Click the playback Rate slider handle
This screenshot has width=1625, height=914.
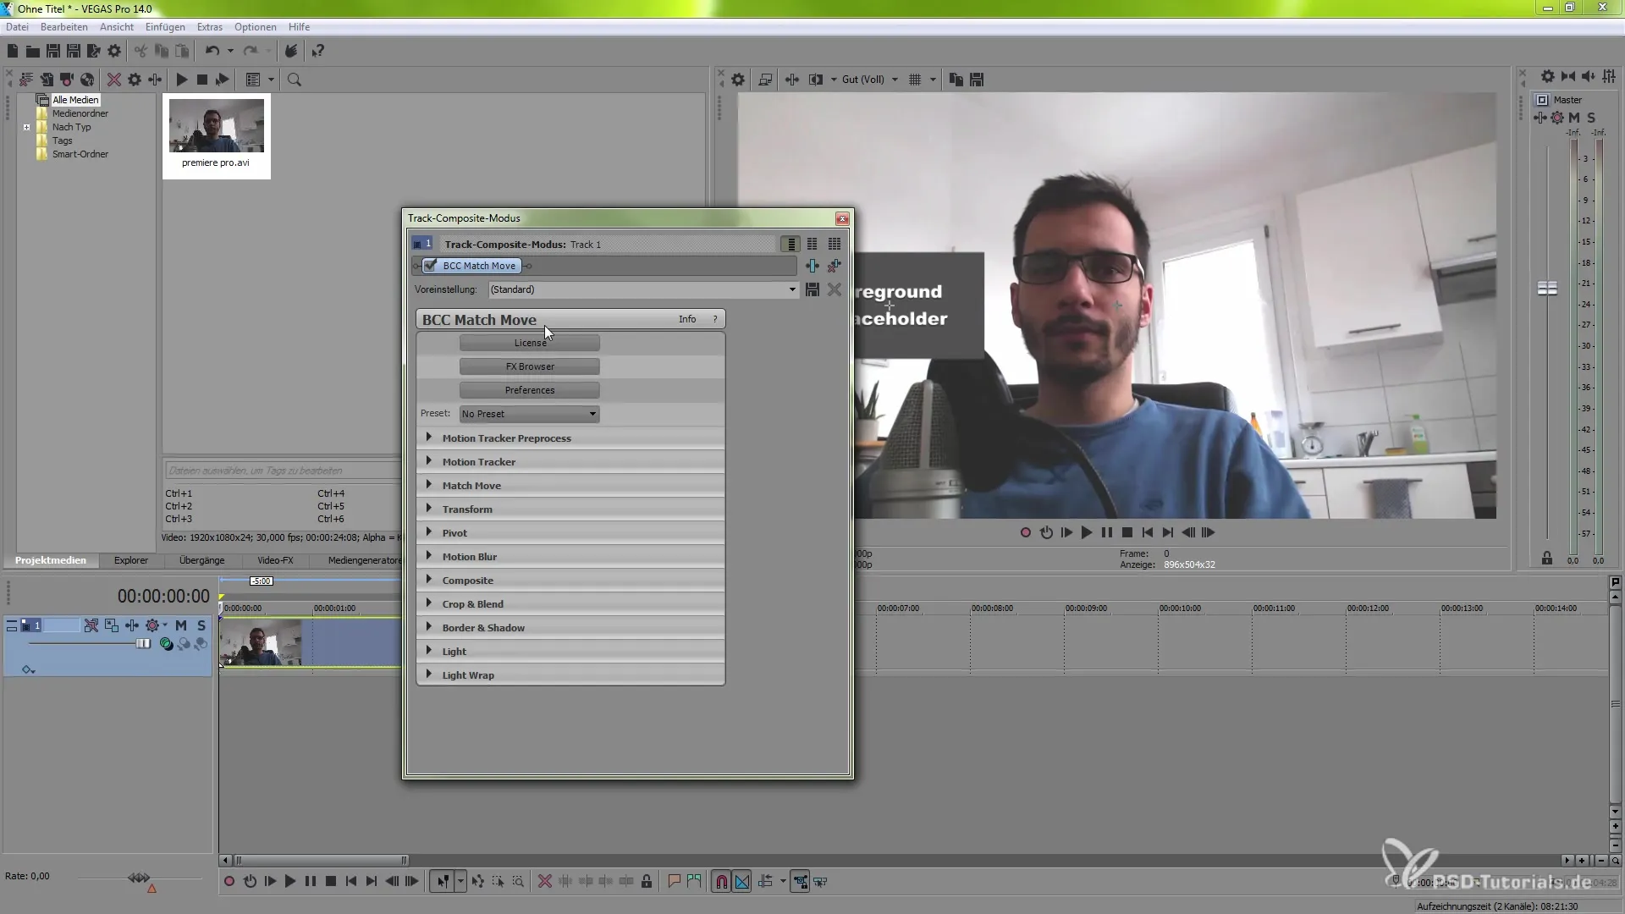(x=139, y=878)
